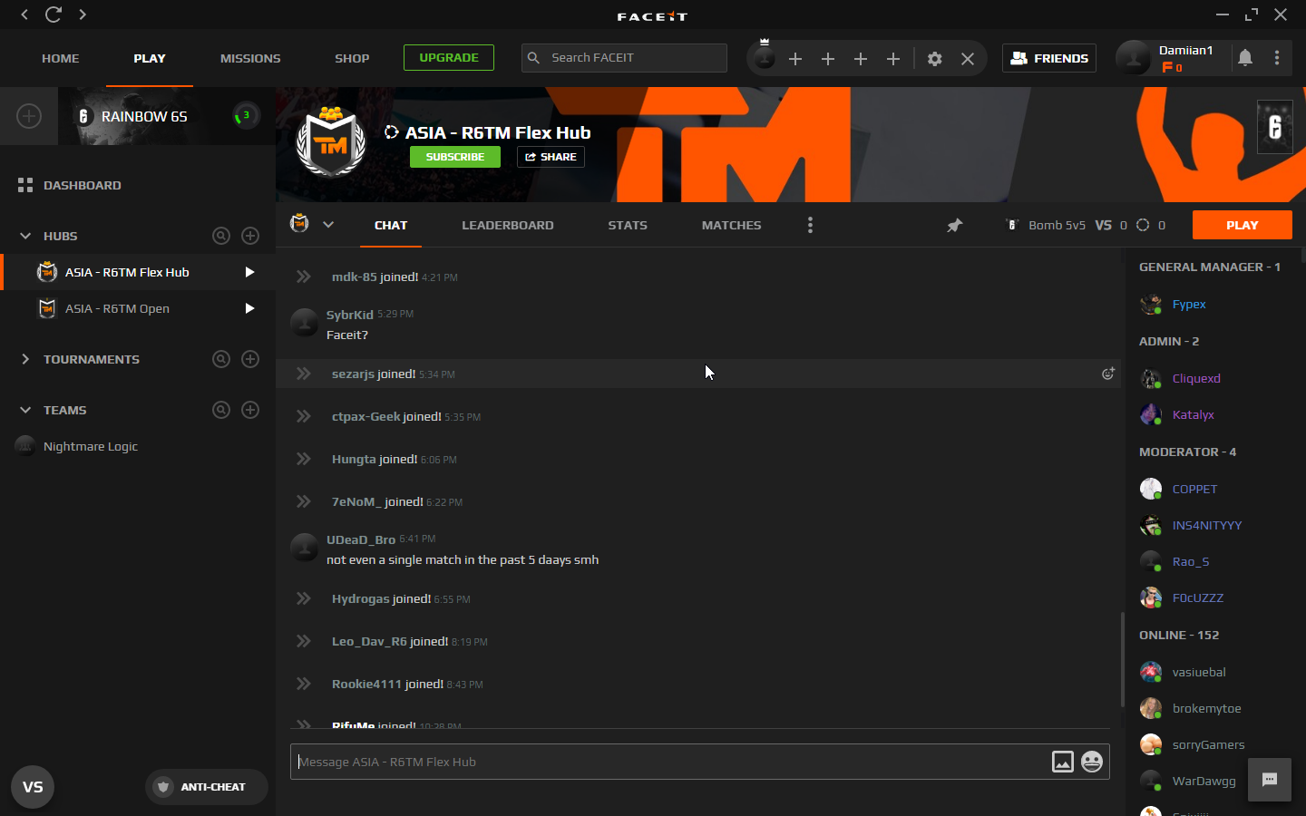Open the MISSIONS menu
The width and height of the screenshot is (1306, 816).
[250, 58]
